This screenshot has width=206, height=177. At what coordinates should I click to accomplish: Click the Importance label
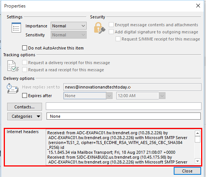[36, 26]
